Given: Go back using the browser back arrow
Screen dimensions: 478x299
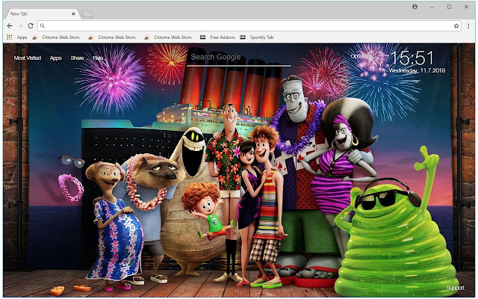Looking at the screenshot, I should (10, 26).
